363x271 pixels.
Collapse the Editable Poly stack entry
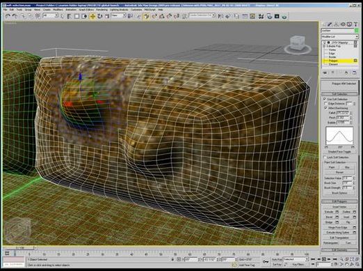(324, 46)
